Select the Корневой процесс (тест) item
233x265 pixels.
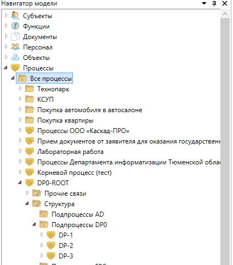point(75,173)
